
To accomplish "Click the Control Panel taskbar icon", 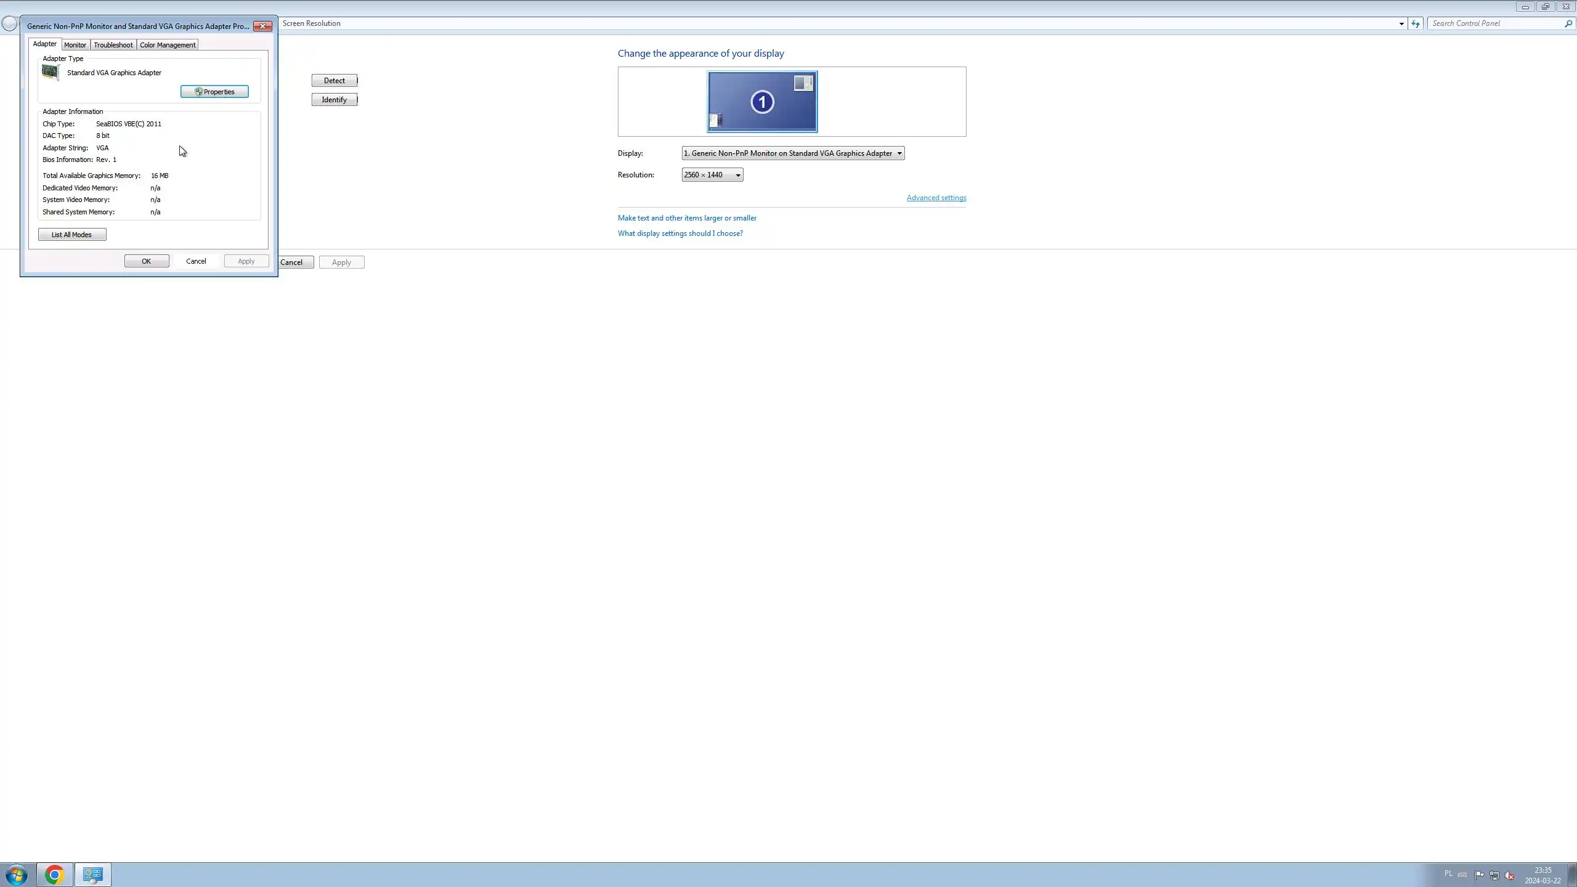I will (x=93, y=874).
